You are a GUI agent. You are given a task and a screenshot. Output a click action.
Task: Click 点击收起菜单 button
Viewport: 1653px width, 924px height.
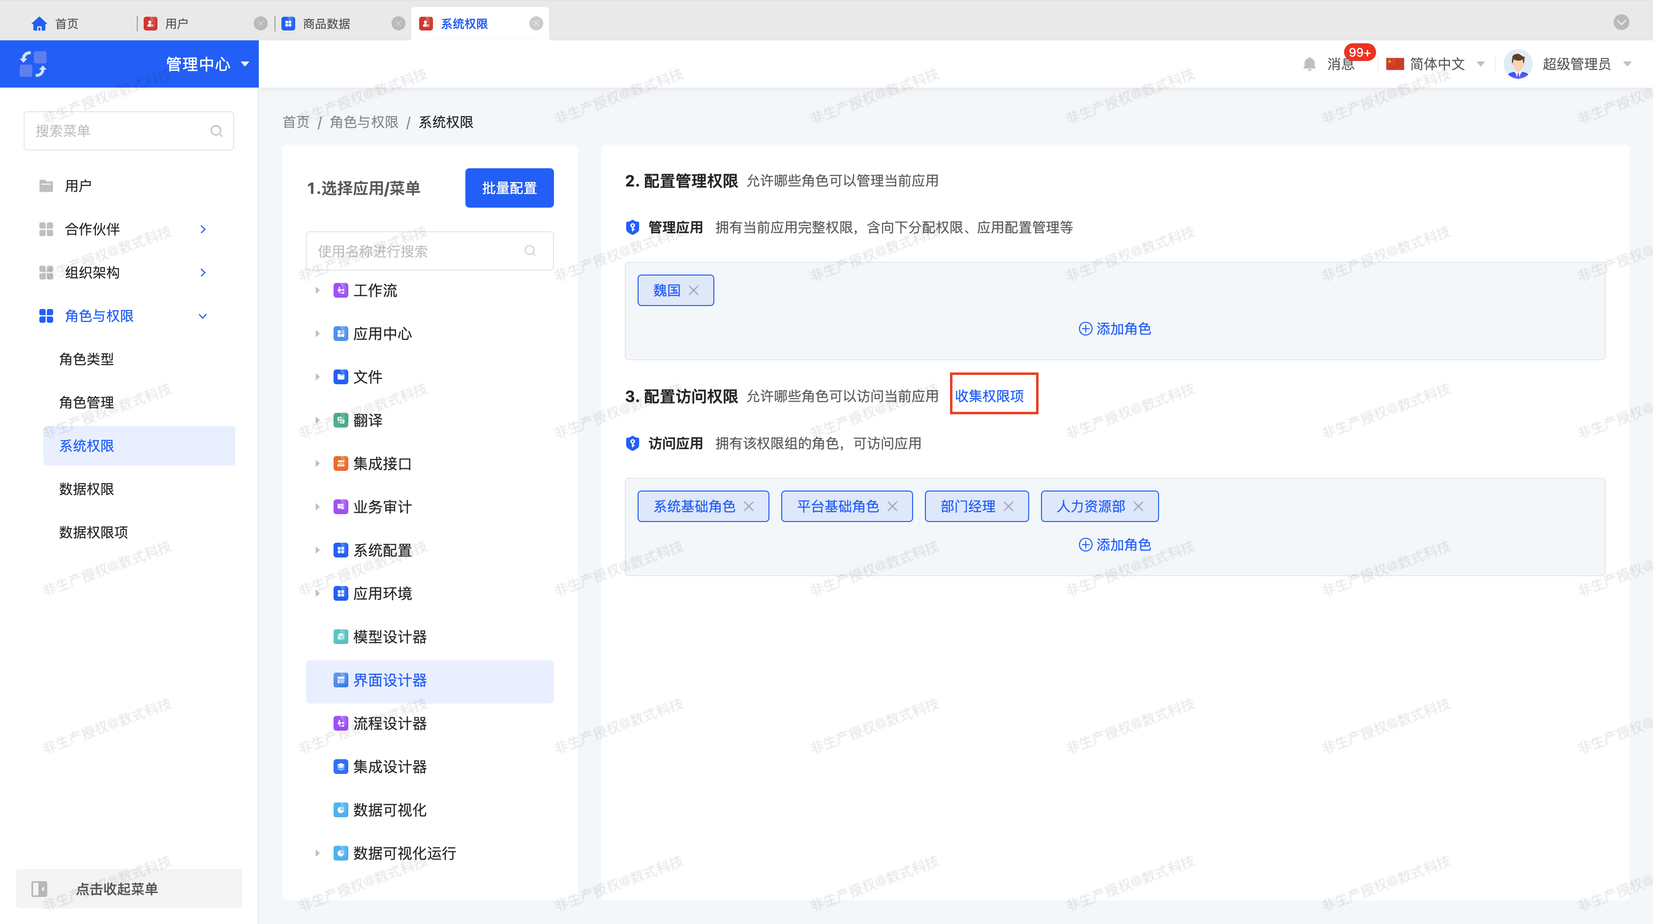129,889
